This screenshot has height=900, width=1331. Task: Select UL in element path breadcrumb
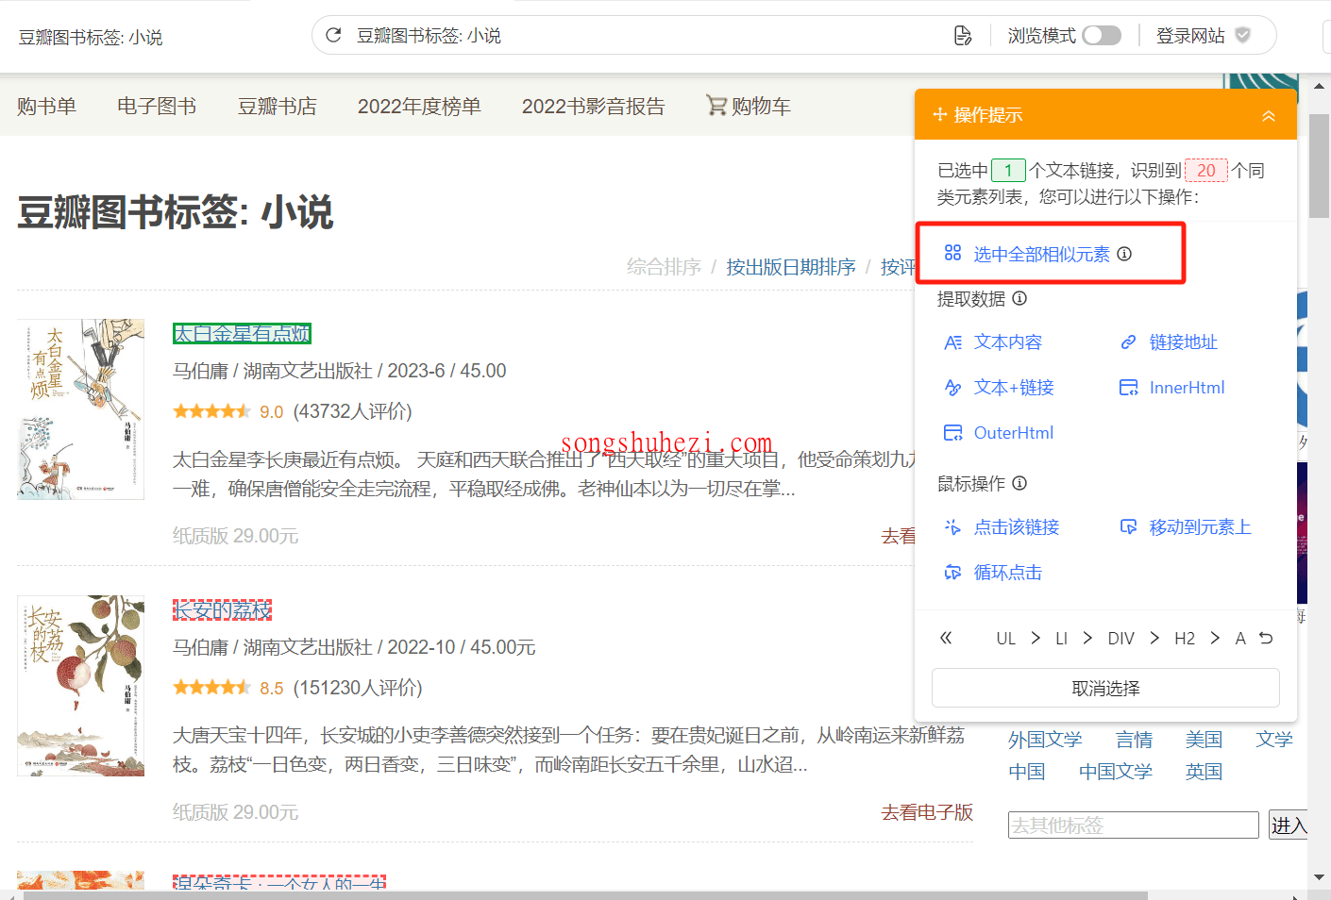1006,639
